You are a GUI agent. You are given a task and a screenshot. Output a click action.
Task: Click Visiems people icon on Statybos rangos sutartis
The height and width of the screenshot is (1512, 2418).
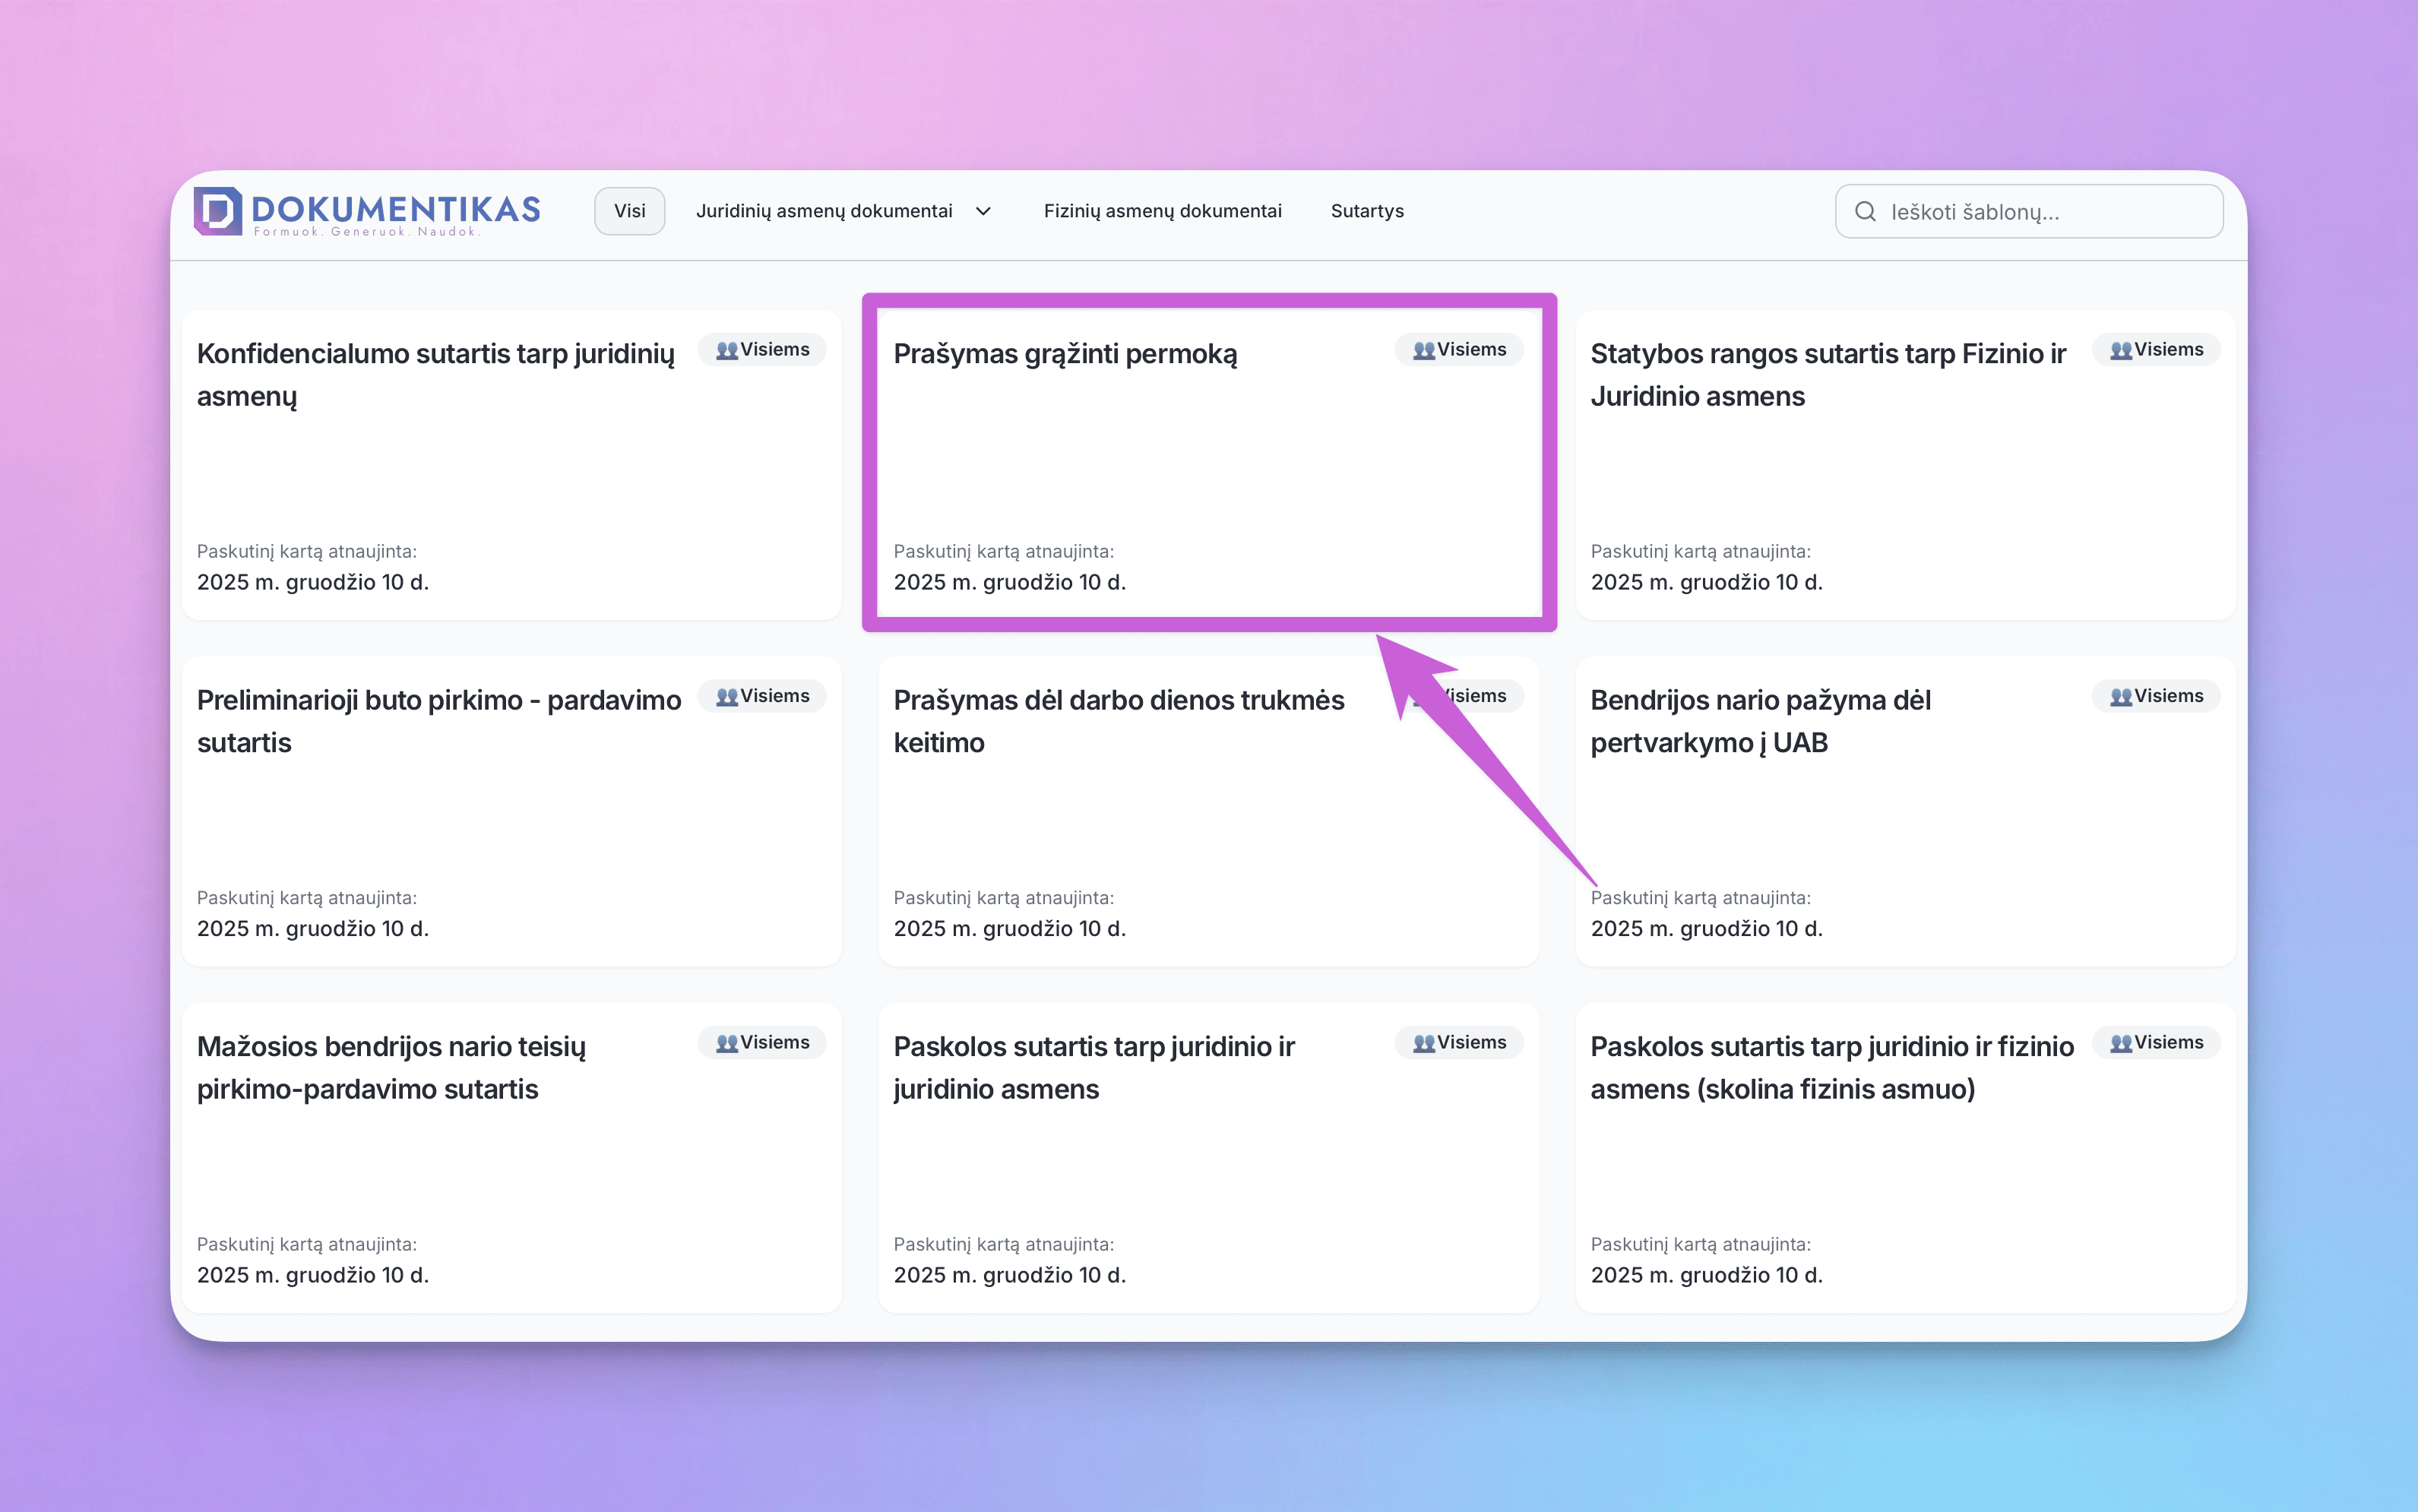[2121, 350]
